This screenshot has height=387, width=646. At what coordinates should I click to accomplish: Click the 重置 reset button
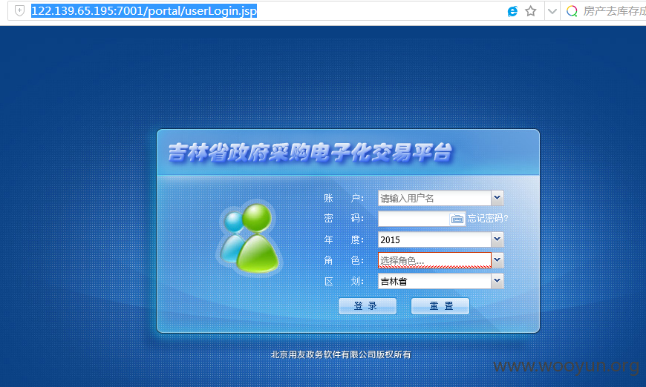[x=440, y=306]
